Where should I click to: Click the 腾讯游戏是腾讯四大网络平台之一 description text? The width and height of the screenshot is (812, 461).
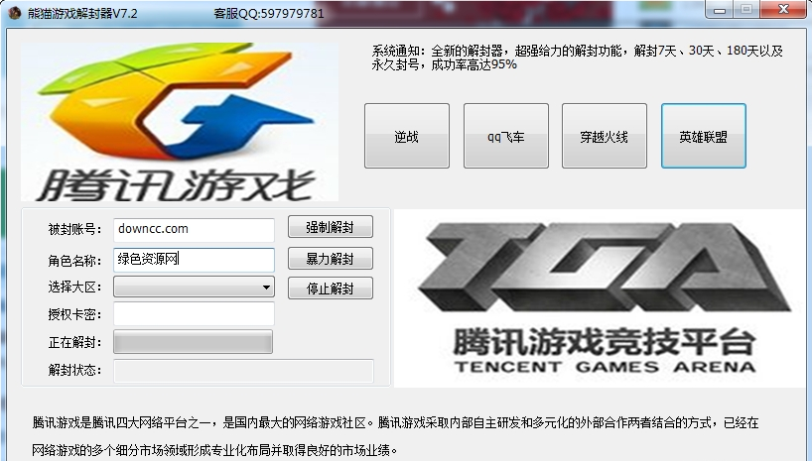pyautogui.click(x=395, y=436)
